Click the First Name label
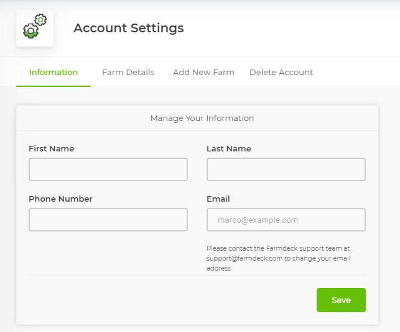Viewport: 400px width, 332px height. pos(51,148)
